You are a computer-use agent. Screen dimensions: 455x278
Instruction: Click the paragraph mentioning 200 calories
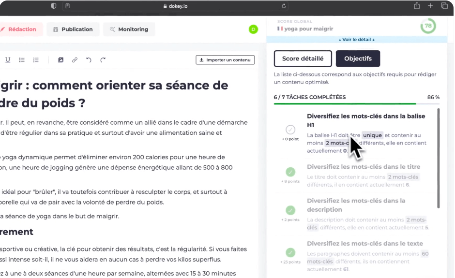pyautogui.click(x=116, y=162)
